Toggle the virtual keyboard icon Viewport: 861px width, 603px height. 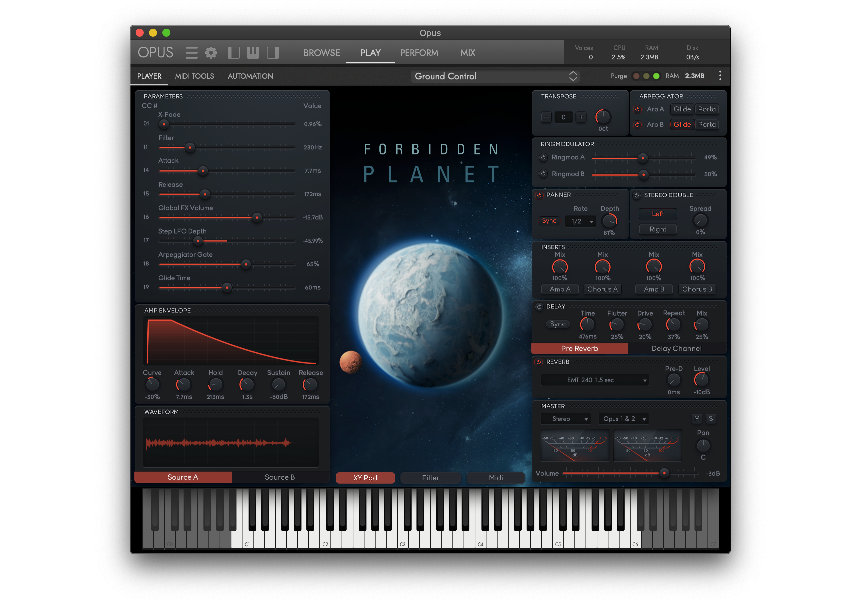point(253,53)
